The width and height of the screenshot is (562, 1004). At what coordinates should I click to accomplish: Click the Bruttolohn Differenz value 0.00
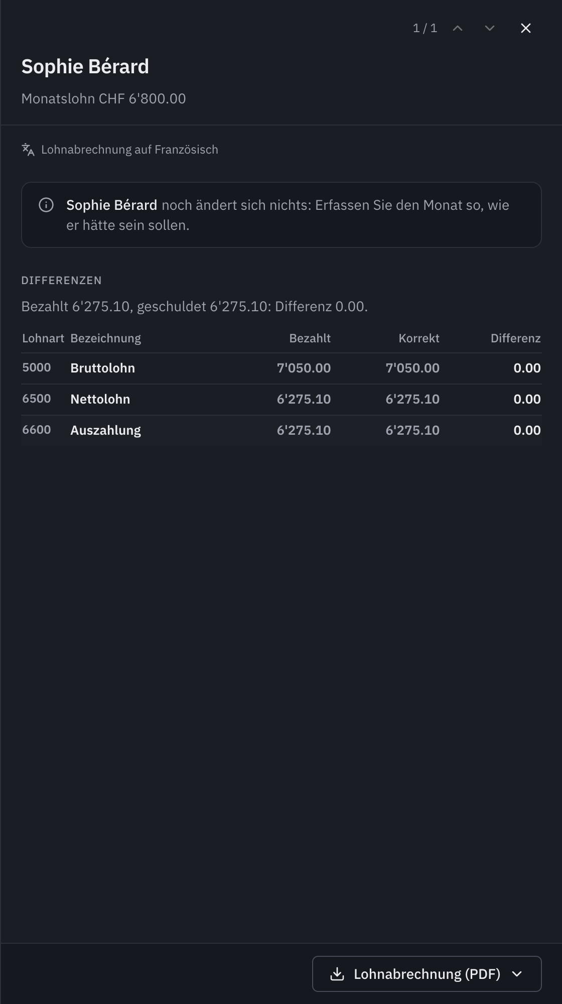click(x=527, y=368)
